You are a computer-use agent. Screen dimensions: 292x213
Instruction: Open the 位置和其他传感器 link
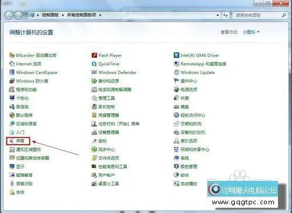pos(33,158)
